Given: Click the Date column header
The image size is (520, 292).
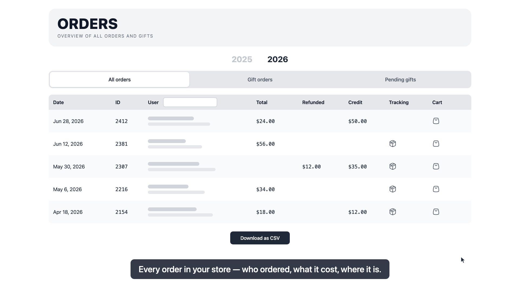Looking at the screenshot, I should (x=58, y=102).
